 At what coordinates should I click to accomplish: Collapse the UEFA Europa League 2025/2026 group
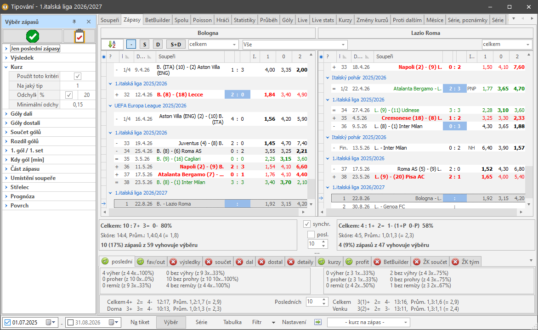point(110,106)
